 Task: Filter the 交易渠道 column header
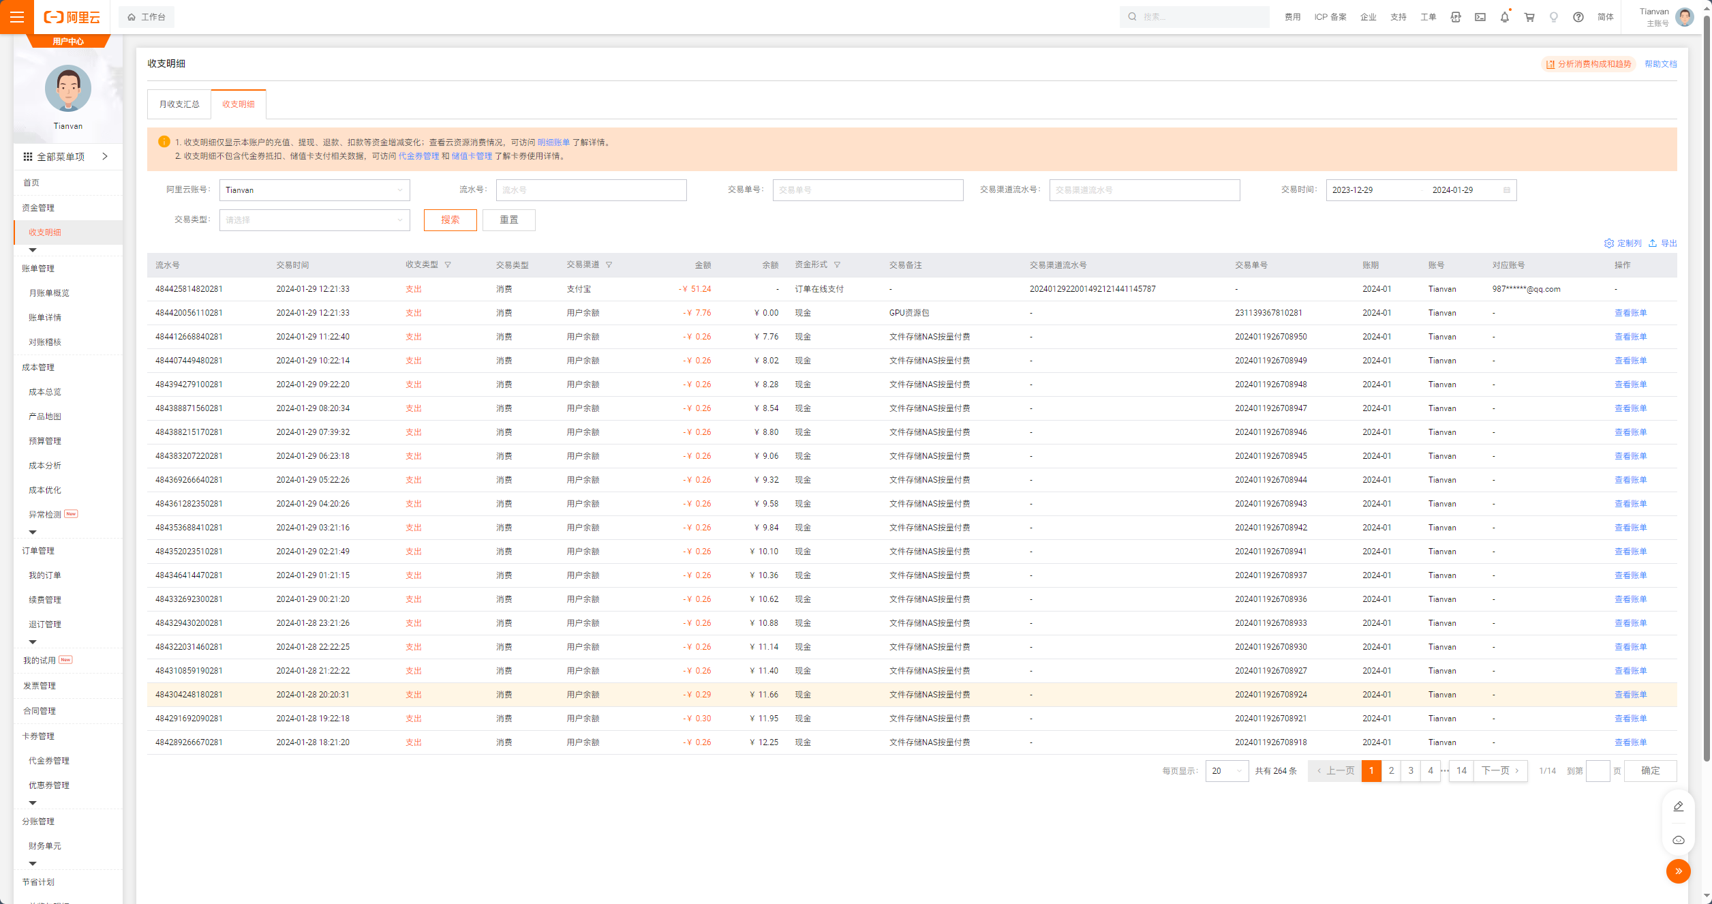609,265
